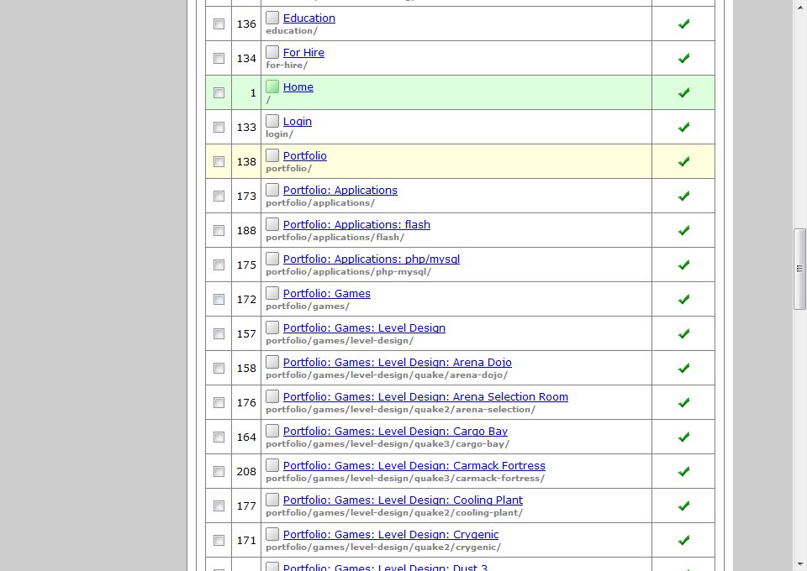This screenshot has height=571, width=807.
Task: Open the Portfolio: Applications: php/mysql link
Action: click(371, 259)
